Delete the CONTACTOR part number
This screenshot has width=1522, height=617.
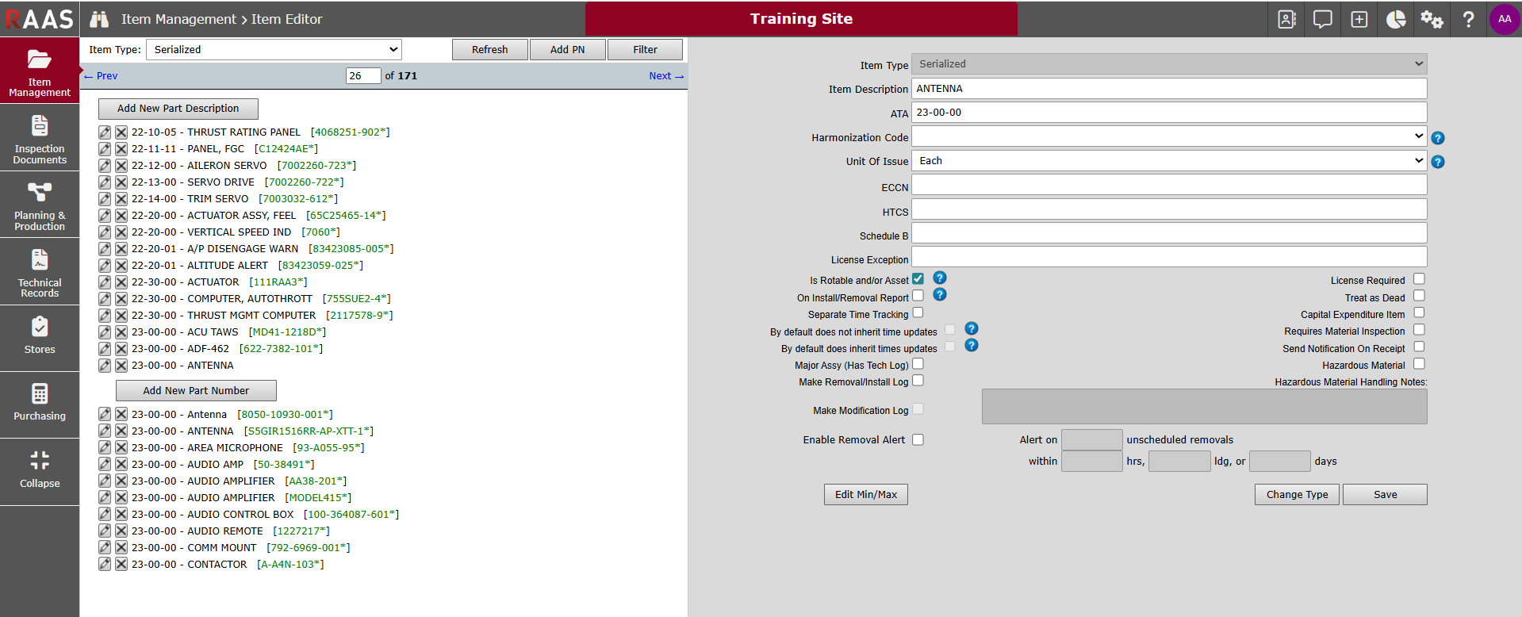121,565
